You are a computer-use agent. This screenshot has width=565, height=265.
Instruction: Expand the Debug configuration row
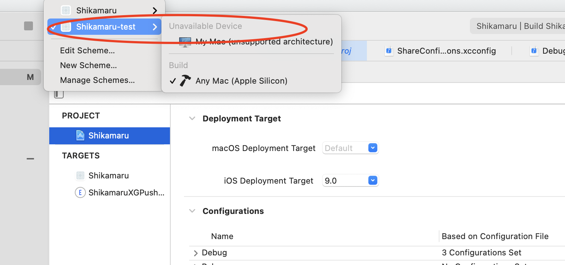coord(196,253)
